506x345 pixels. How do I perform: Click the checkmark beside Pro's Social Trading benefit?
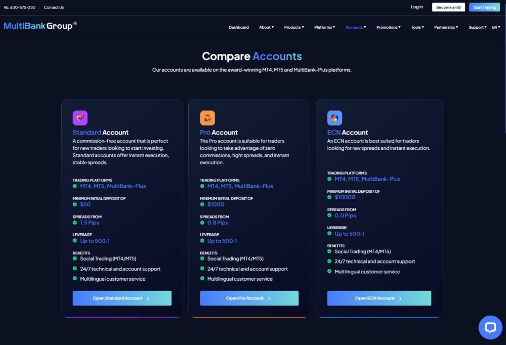click(x=203, y=259)
